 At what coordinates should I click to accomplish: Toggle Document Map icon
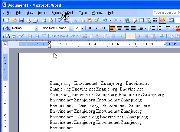[171, 21]
